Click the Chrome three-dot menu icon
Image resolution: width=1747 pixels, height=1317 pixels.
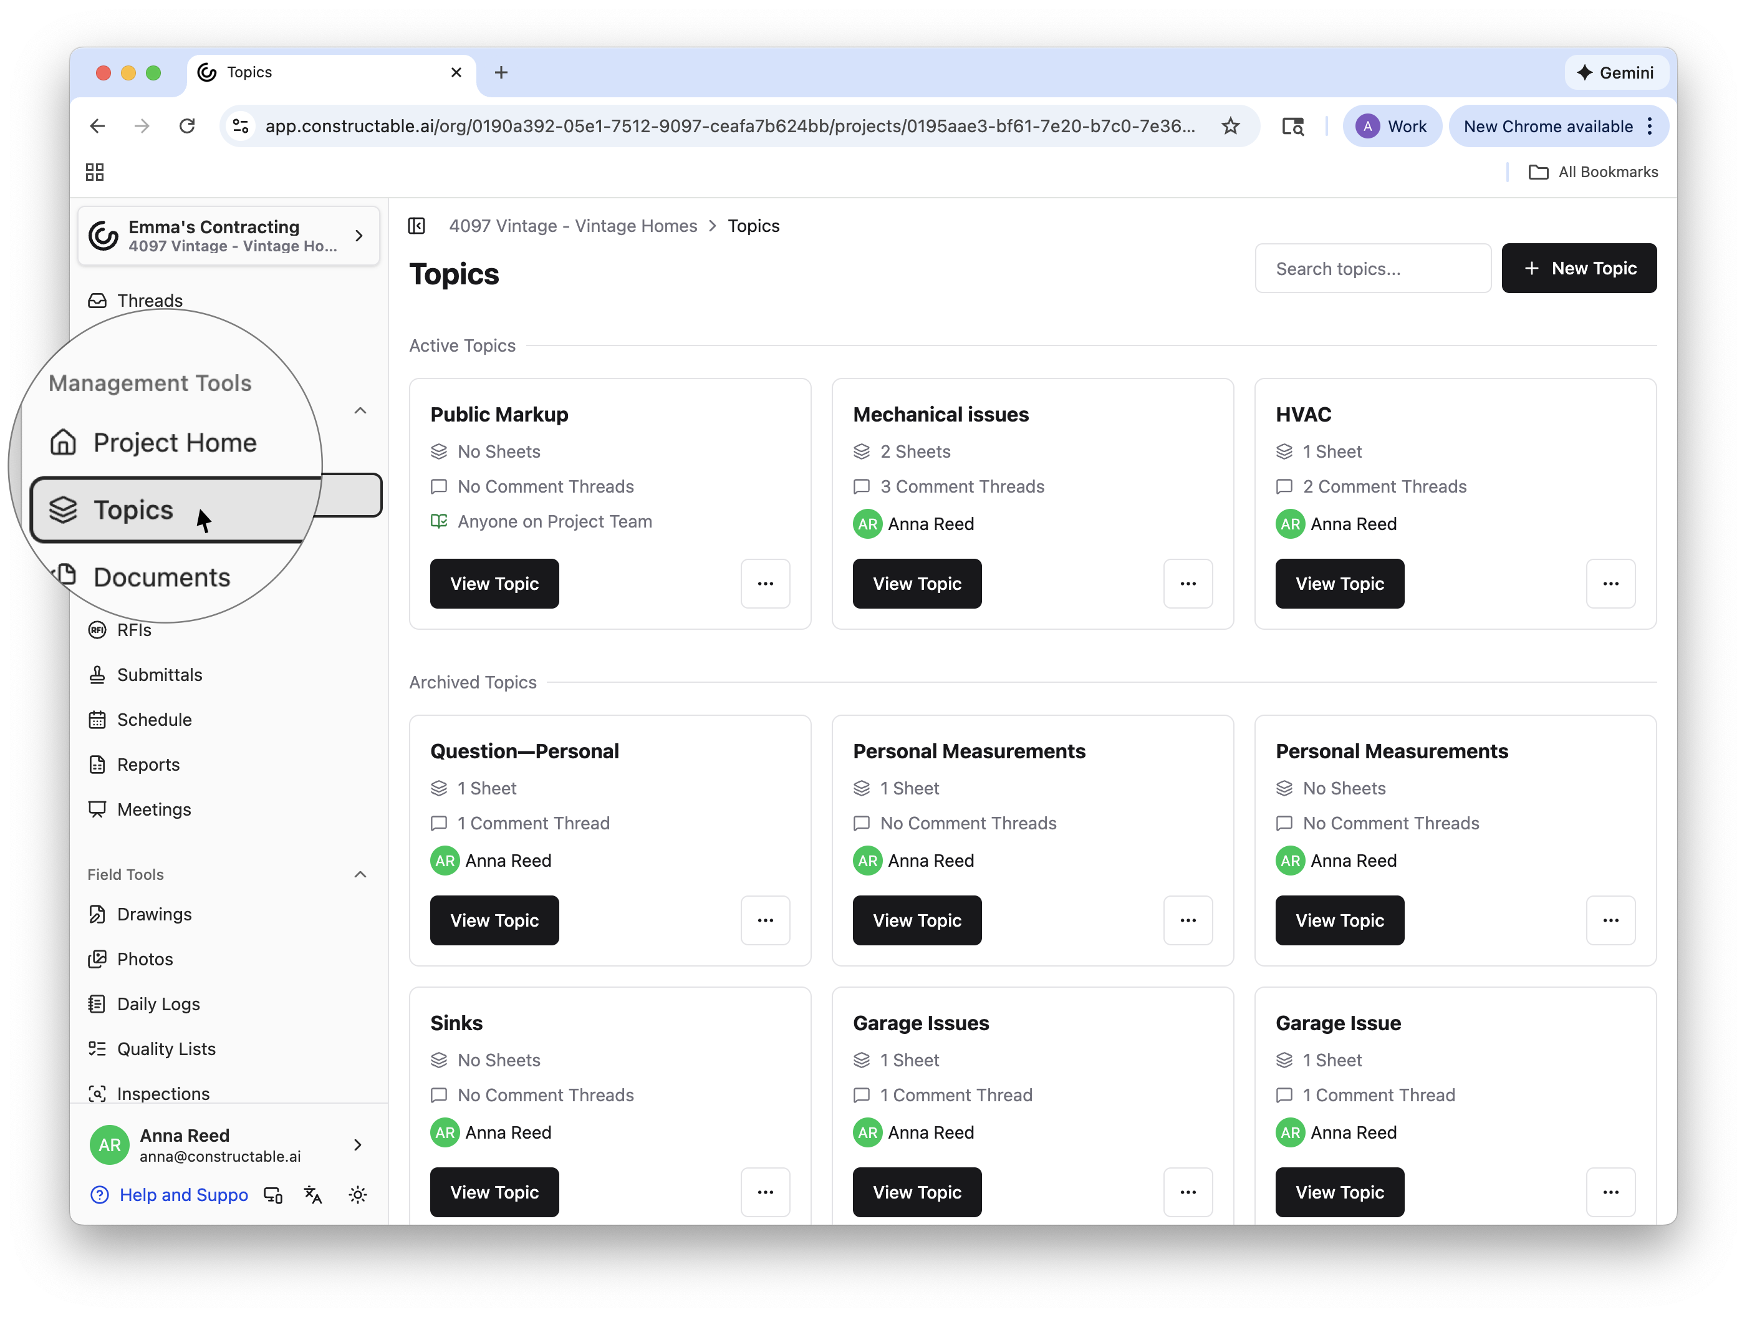(1650, 125)
